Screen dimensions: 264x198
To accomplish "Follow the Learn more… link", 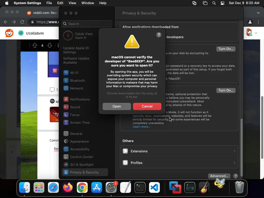I will click(x=142, y=127).
